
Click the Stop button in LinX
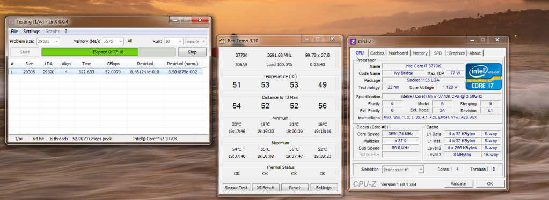(x=192, y=52)
